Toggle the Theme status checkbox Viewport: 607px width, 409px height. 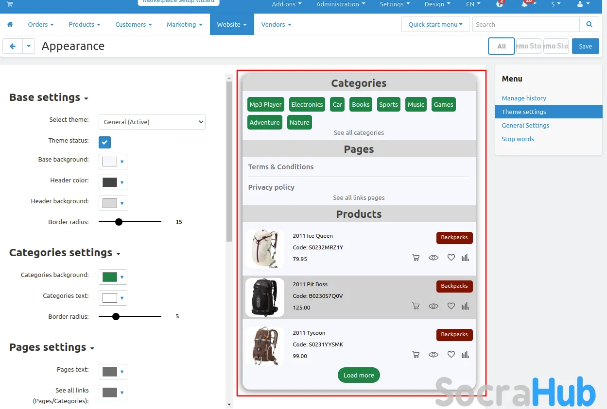pos(104,142)
